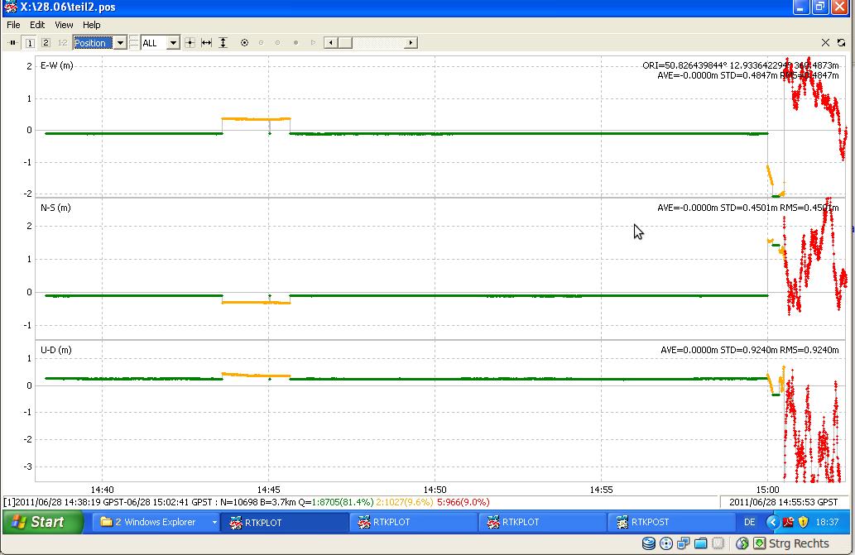
Task: Open the View menu
Action: click(x=64, y=25)
